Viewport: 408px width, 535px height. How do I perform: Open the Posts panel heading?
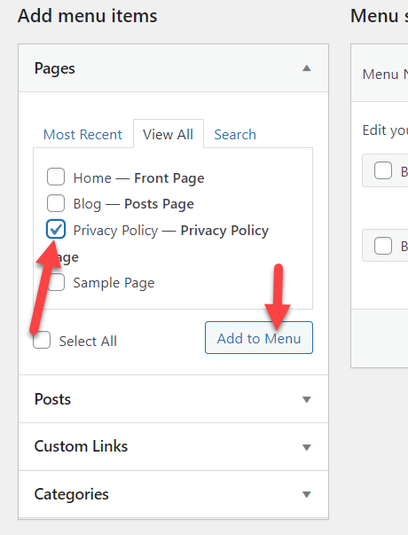[52, 399]
